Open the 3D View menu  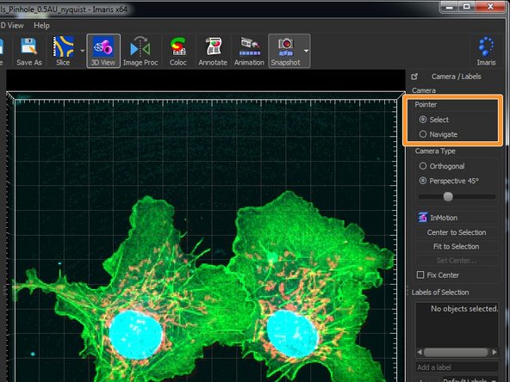[12, 26]
